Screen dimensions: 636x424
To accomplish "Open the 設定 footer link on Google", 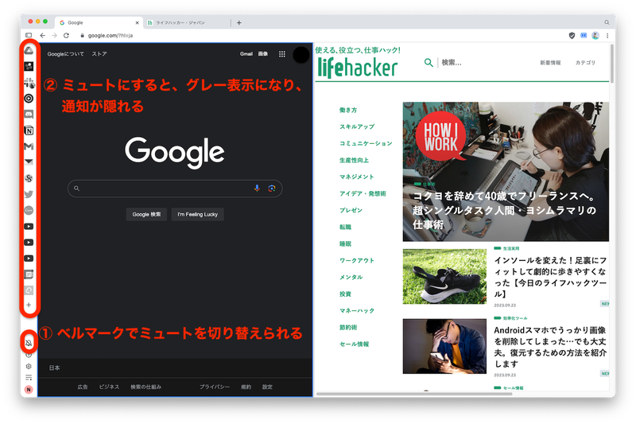I will [x=267, y=387].
